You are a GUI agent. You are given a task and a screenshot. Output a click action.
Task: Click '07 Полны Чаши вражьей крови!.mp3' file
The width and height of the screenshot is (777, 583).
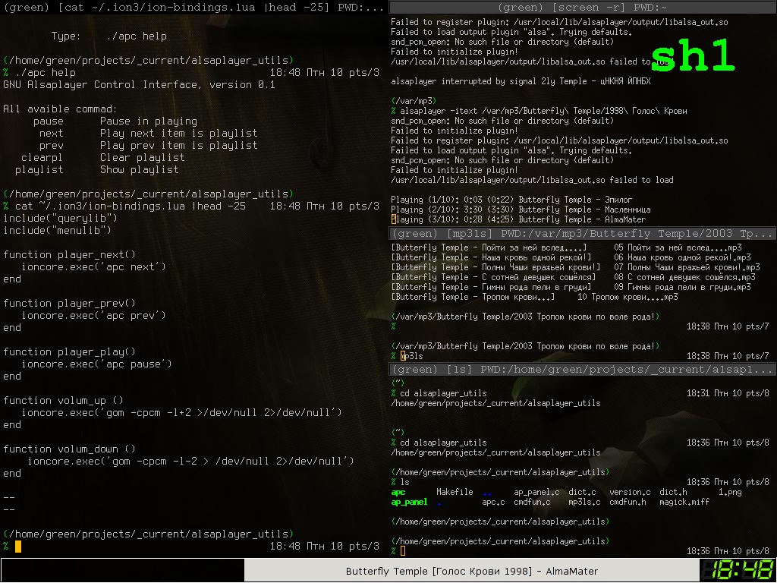click(x=687, y=267)
